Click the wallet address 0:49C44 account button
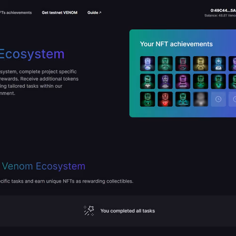 coord(223,10)
